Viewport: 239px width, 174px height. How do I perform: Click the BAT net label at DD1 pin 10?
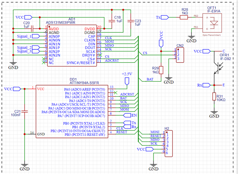tap(123, 98)
